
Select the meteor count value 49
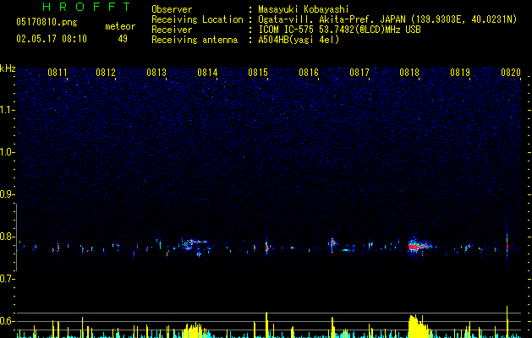pos(123,39)
